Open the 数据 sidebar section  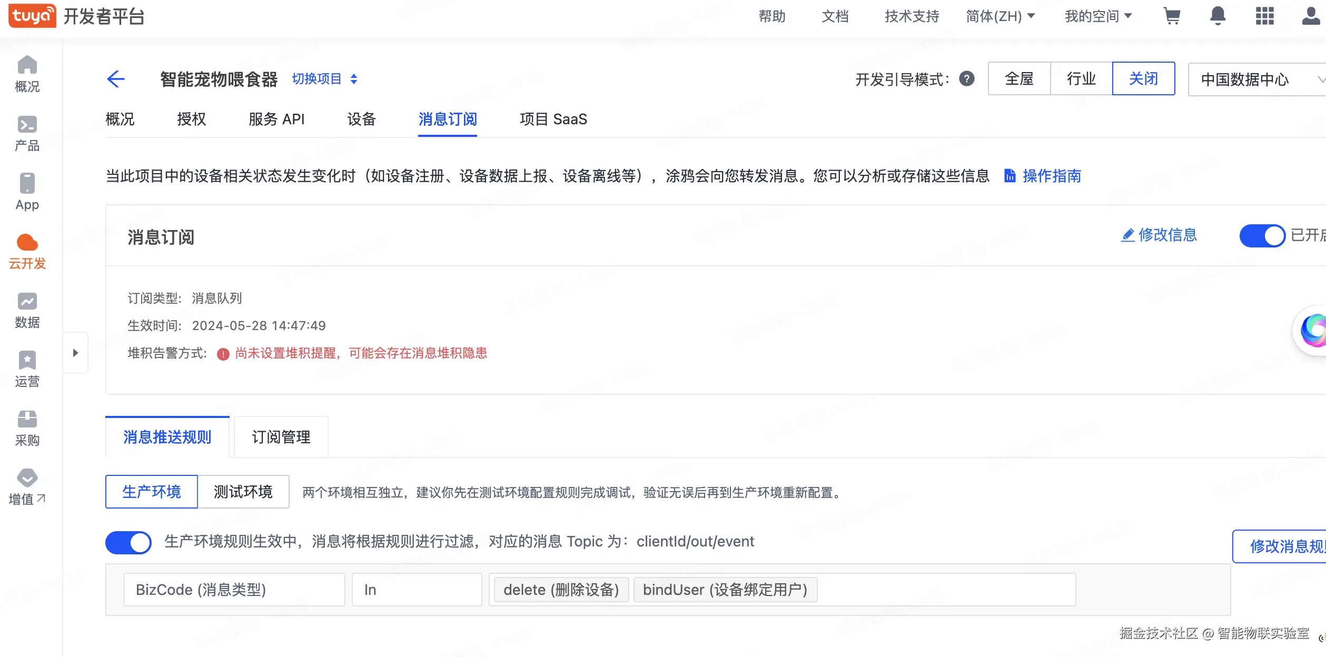tap(27, 311)
